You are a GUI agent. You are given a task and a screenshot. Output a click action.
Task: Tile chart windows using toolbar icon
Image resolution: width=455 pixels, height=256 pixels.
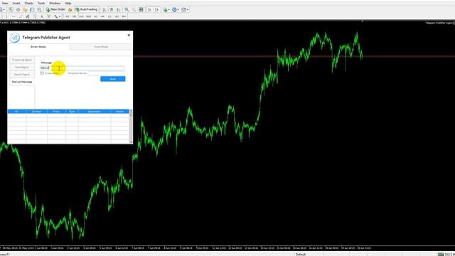[141, 9]
